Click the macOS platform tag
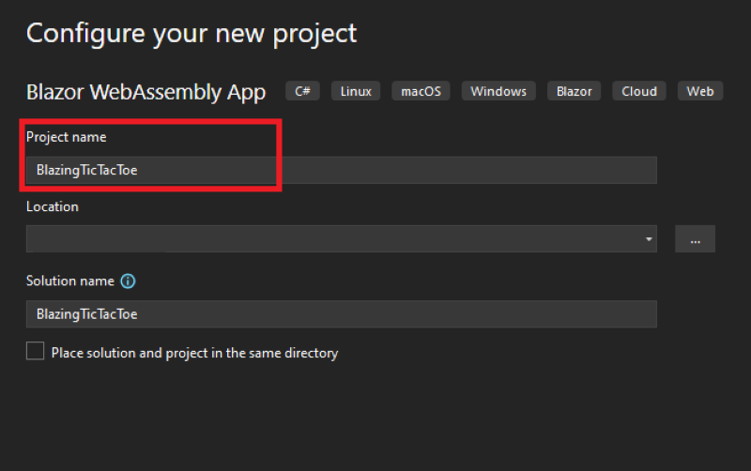 (x=421, y=91)
